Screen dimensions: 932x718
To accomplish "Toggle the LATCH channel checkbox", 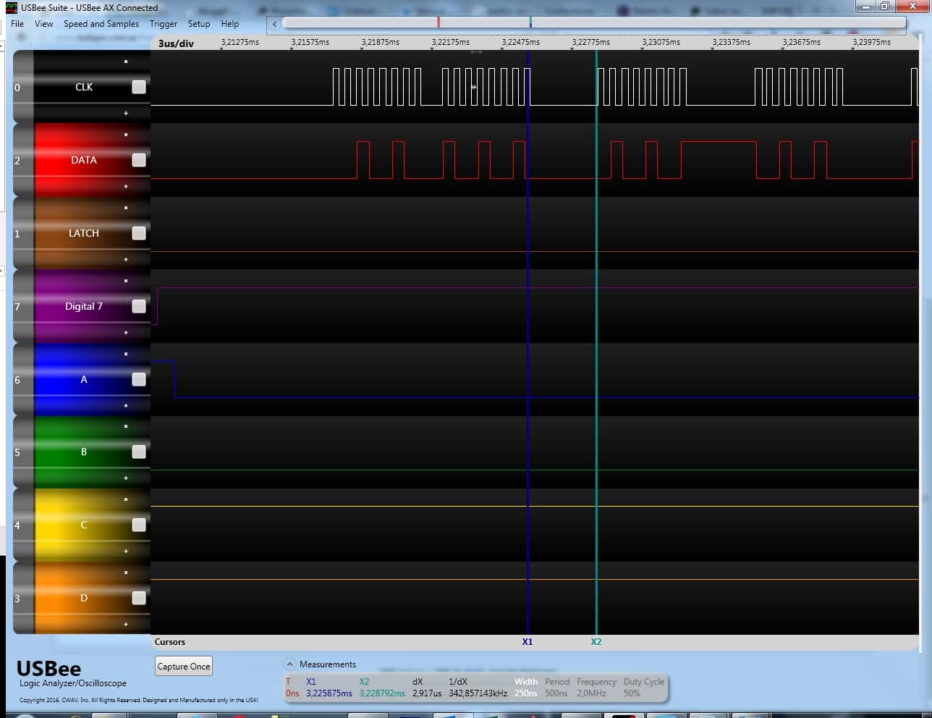I will pos(139,233).
